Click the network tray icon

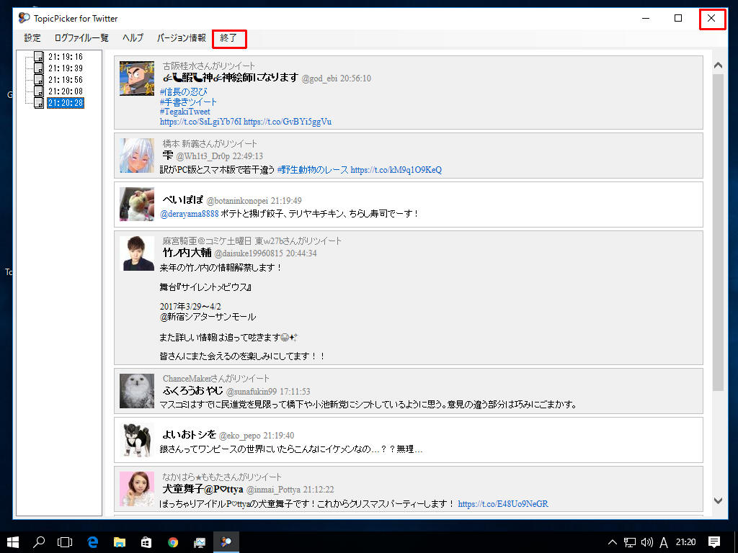click(x=629, y=542)
